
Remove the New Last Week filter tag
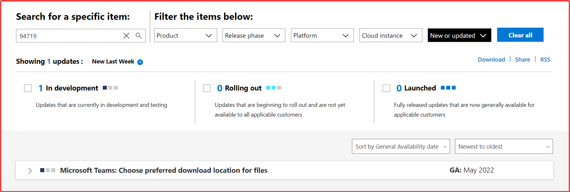(140, 62)
